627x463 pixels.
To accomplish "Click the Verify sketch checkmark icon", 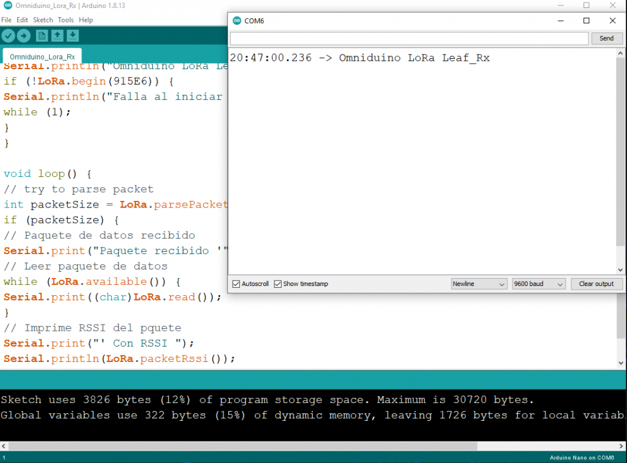I will click(x=9, y=36).
